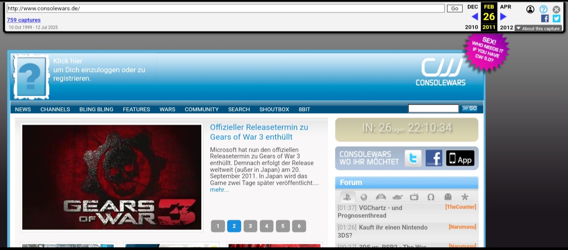
Task: Open the NEWS menu
Action: tap(23, 109)
